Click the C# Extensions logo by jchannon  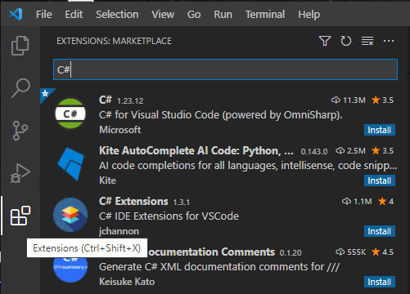pos(70,215)
